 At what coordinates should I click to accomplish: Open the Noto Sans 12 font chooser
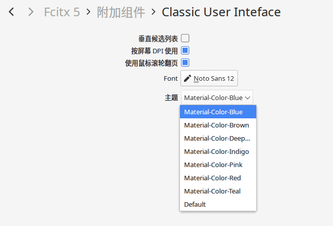[x=209, y=78]
